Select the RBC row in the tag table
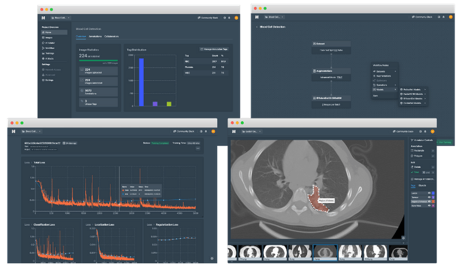 coord(206,61)
